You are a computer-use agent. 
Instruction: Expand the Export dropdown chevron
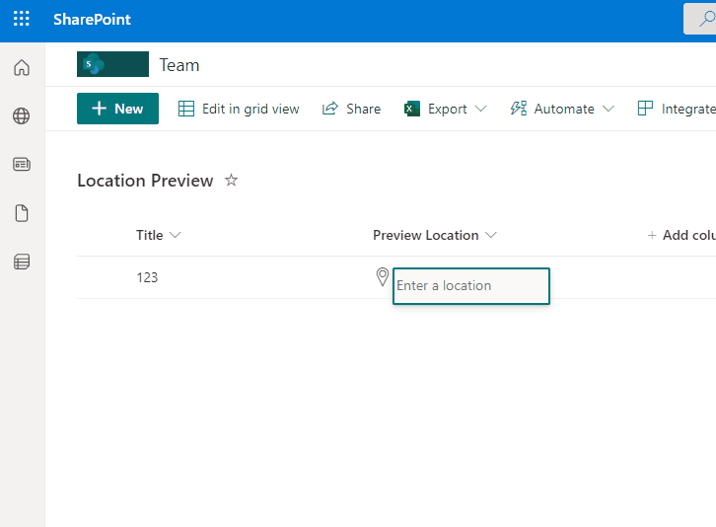click(481, 109)
